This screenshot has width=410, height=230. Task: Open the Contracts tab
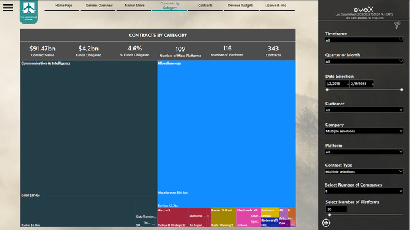coord(205,6)
